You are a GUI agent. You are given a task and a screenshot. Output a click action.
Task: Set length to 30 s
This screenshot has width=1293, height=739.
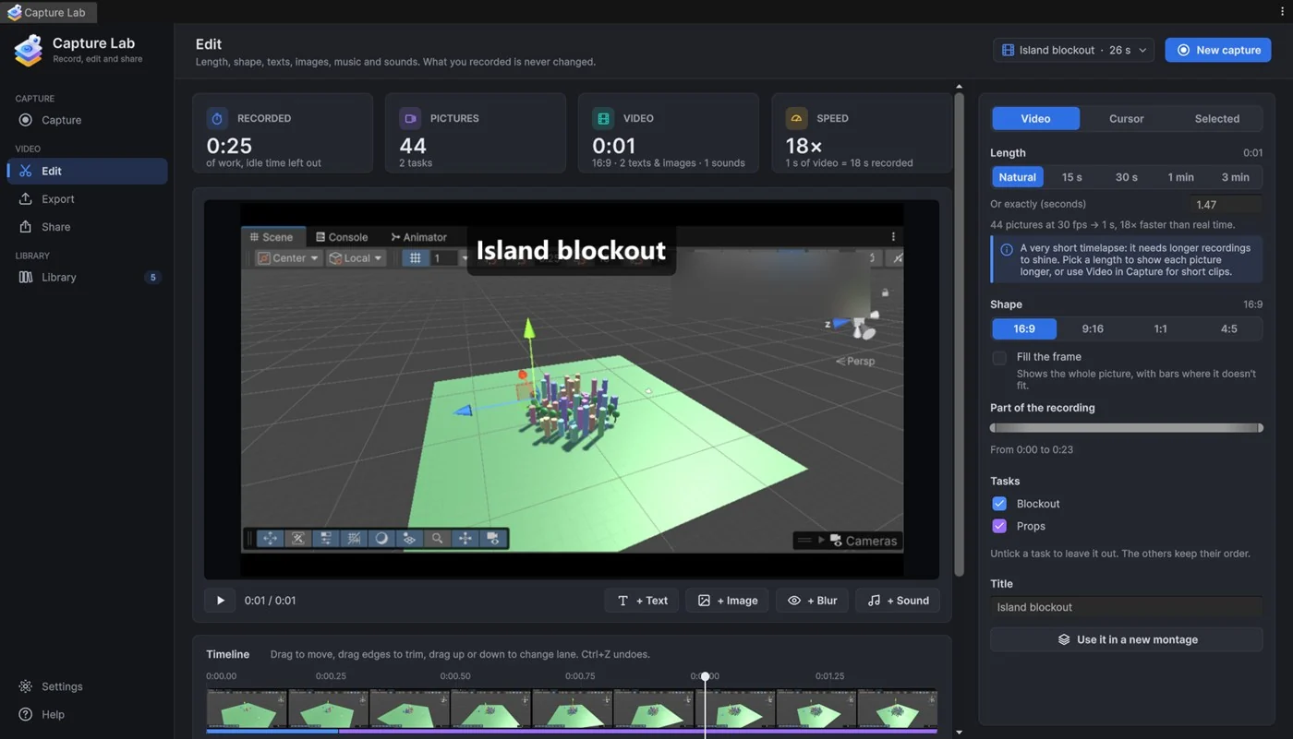pyautogui.click(x=1126, y=177)
